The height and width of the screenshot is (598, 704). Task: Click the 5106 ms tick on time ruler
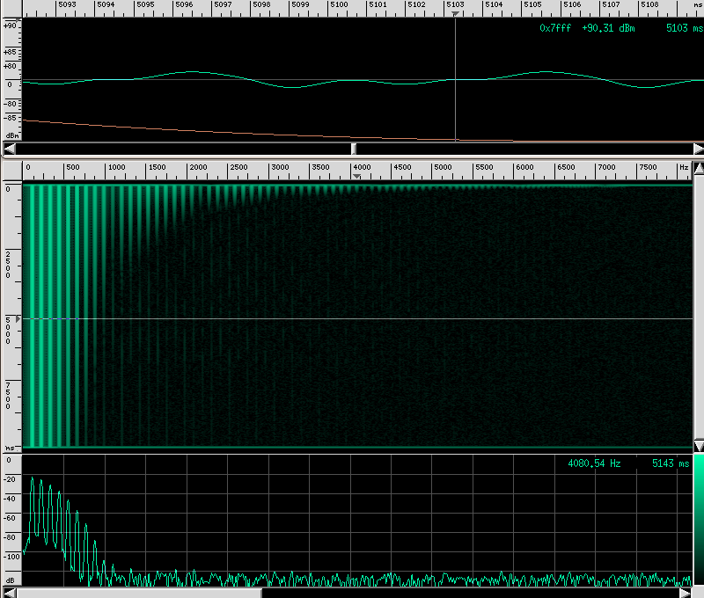coord(571,5)
